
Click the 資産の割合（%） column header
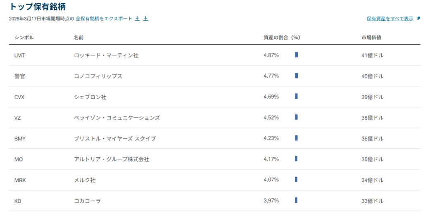point(281,38)
